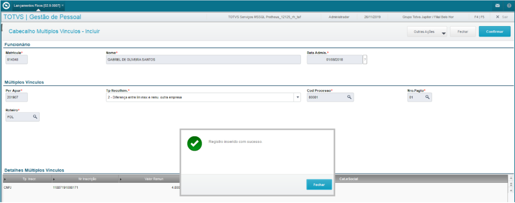The width and height of the screenshot is (515, 203).
Task: Click the Administrador user label
Action: click(x=339, y=17)
